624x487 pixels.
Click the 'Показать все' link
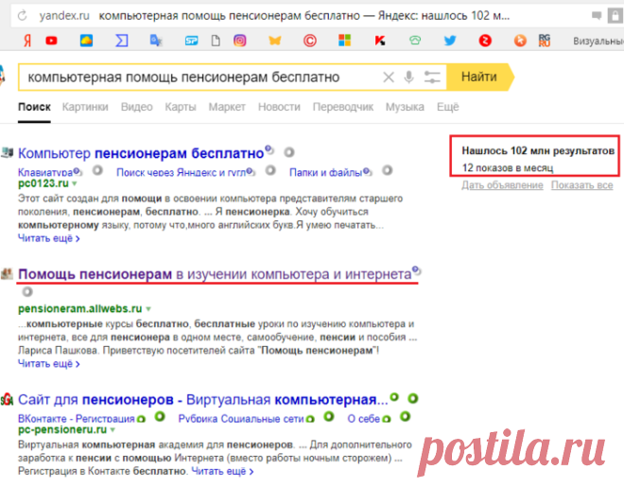(581, 185)
